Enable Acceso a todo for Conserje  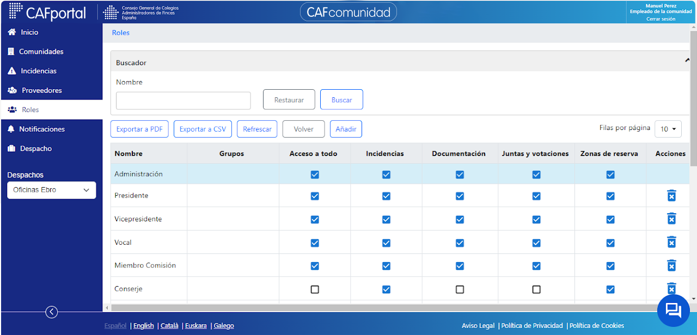click(x=315, y=289)
